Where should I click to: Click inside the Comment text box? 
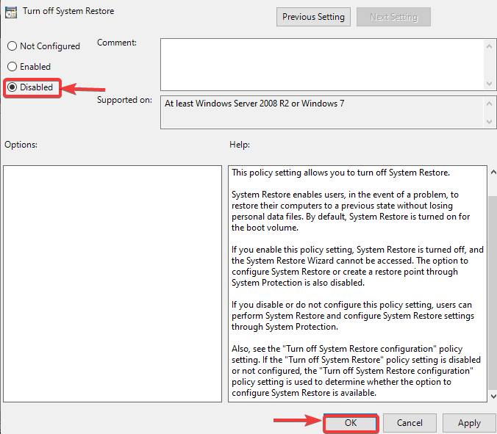tap(322, 65)
